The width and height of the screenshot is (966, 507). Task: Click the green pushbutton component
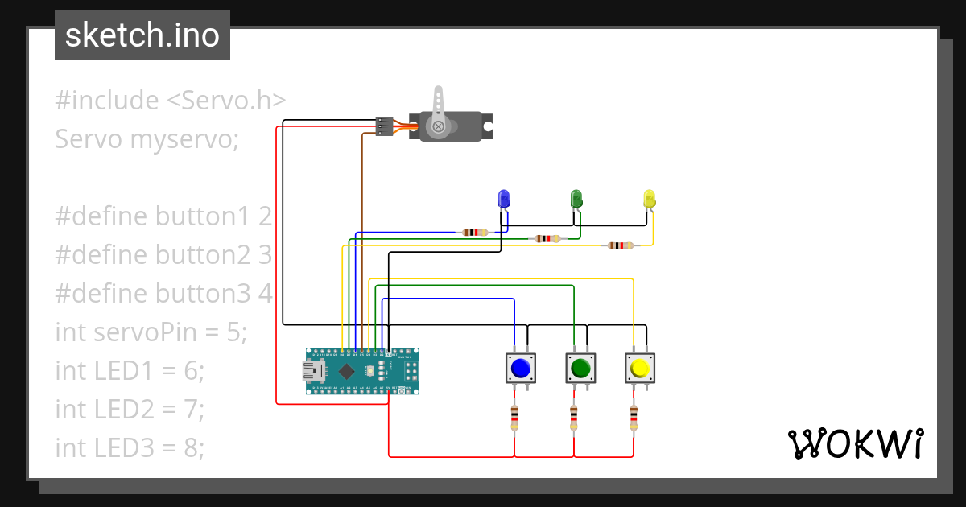[582, 368]
